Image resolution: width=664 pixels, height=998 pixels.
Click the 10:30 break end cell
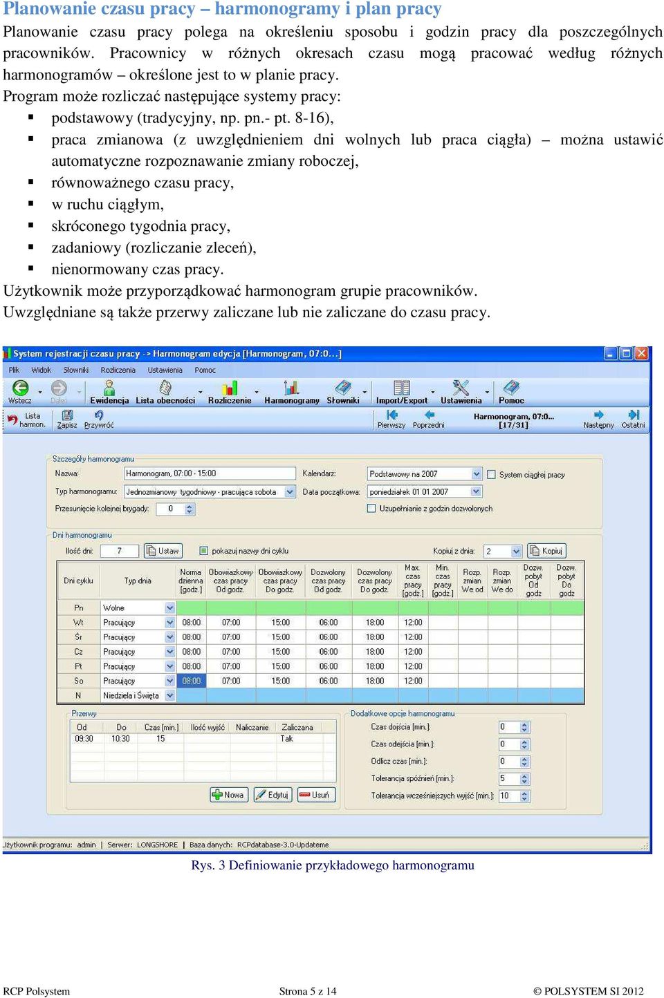121,739
